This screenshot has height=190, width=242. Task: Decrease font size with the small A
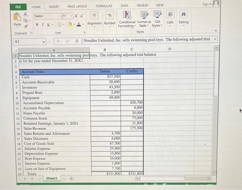82,16
